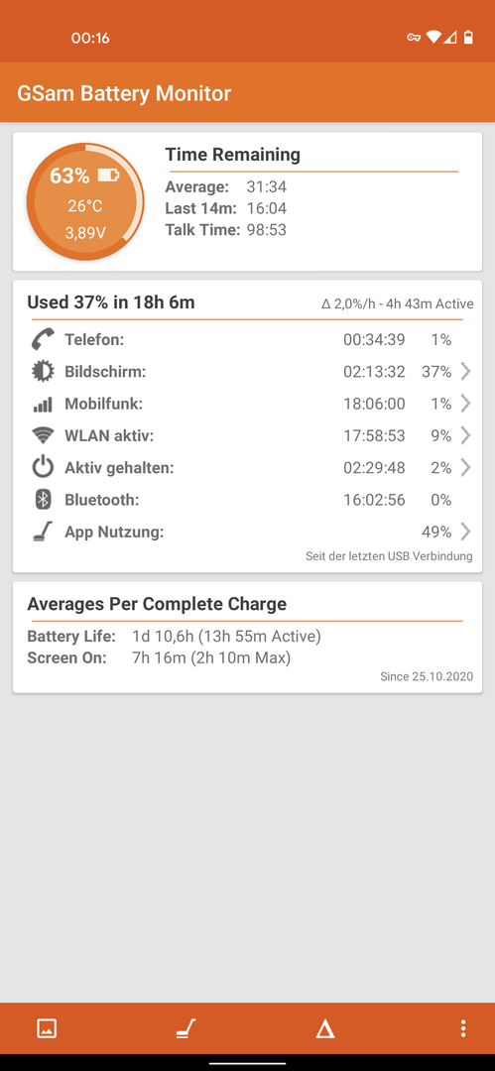This screenshot has height=1071, width=495.
Task: Tap the WLAN aktiv wifi icon
Action: (x=43, y=435)
